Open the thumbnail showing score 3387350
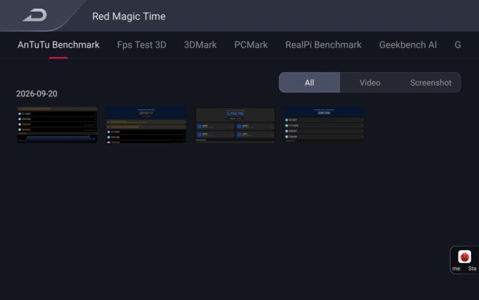Image resolution: width=479 pixels, height=300 pixels. 324,124
